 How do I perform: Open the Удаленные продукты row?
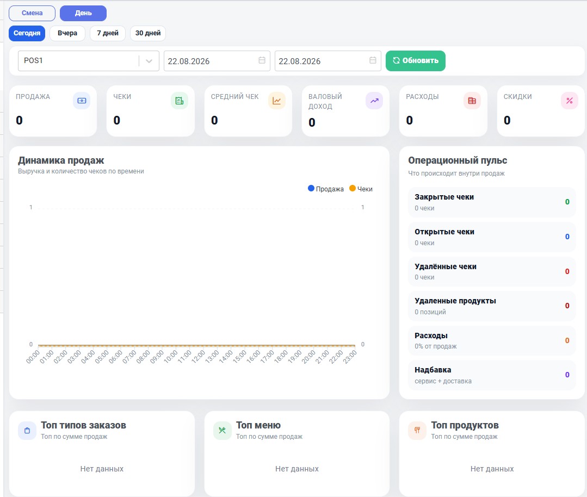492,306
